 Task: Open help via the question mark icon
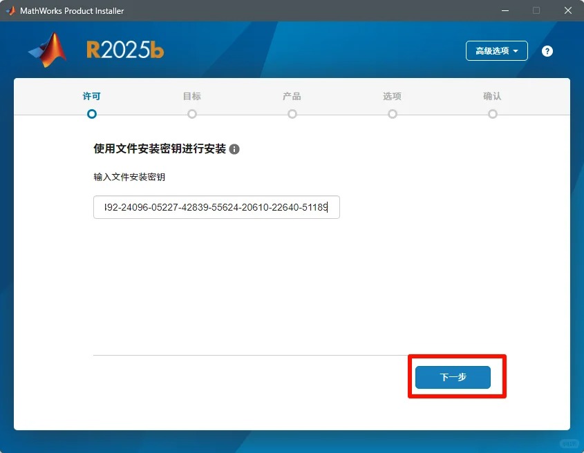[x=547, y=50]
